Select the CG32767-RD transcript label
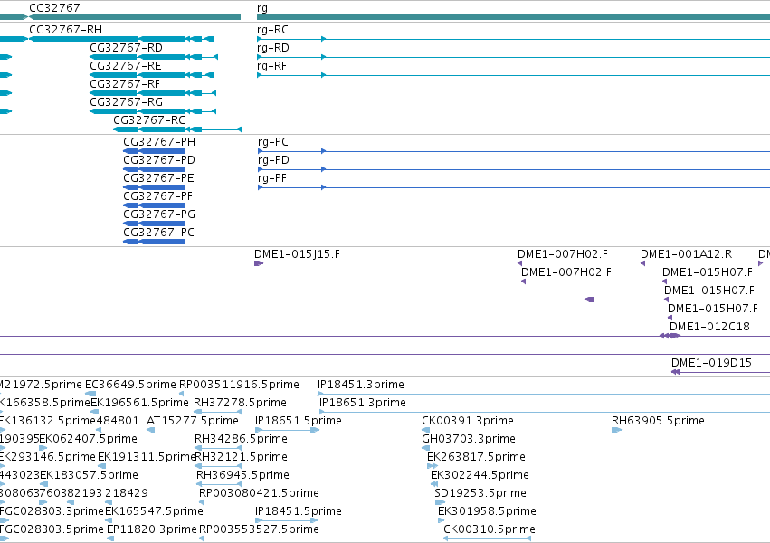The width and height of the screenshot is (770, 543). pos(126,48)
